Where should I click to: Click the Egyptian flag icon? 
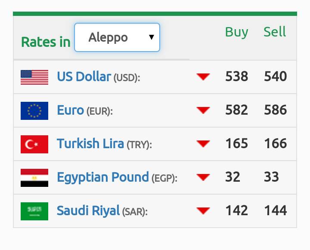34,178
